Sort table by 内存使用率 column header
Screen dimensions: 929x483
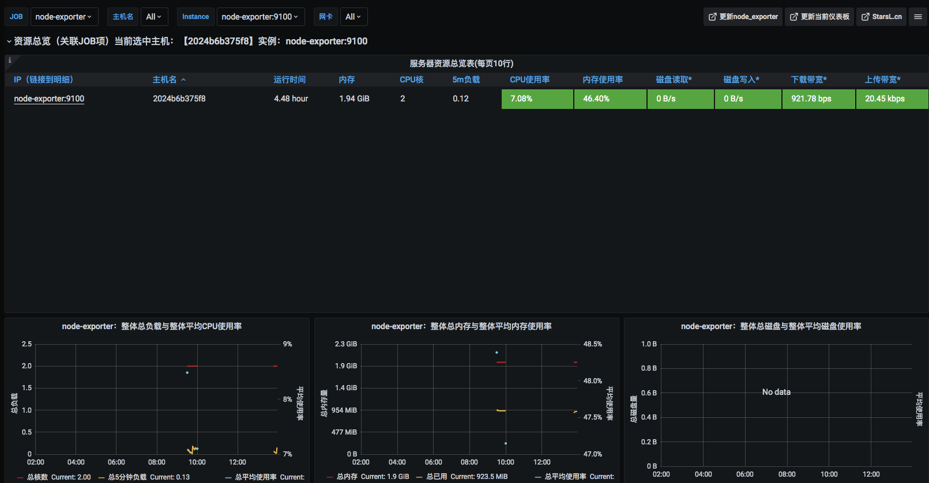(x=603, y=80)
